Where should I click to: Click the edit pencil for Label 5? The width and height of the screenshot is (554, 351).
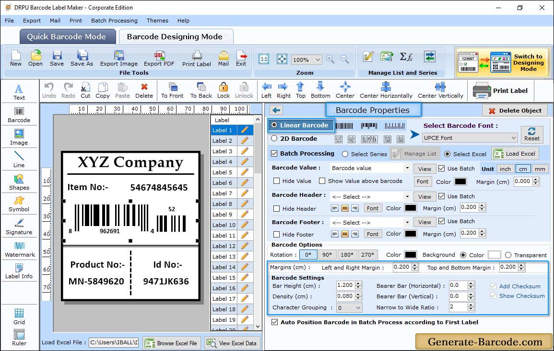[x=245, y=172]
